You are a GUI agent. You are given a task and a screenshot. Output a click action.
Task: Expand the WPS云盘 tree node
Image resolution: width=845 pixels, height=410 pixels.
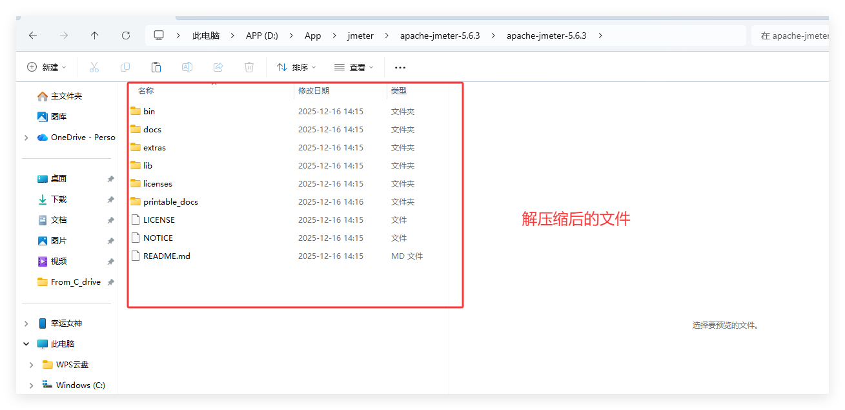tap(31, 365)
